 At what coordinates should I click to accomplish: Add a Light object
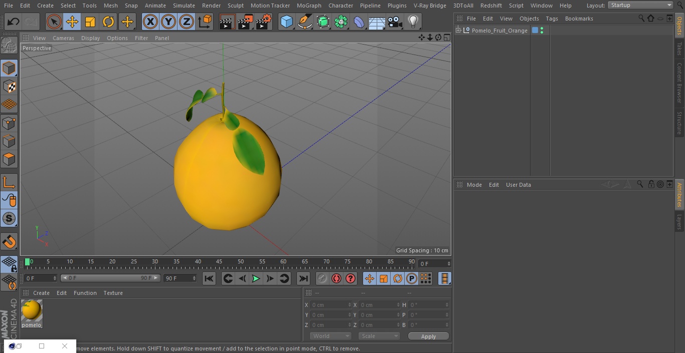click(413, 22)
